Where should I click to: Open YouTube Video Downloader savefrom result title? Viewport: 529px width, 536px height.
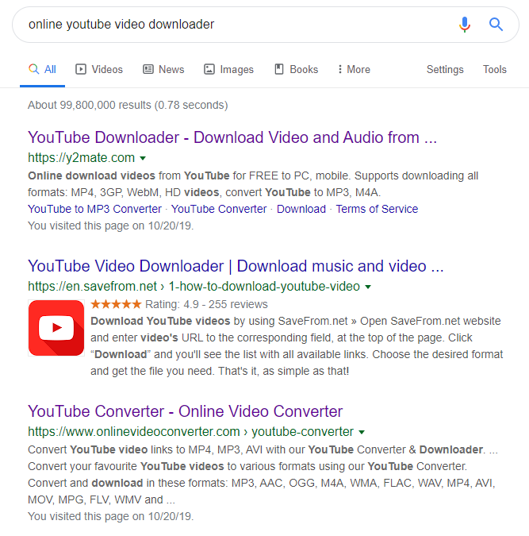pos(236,266)
